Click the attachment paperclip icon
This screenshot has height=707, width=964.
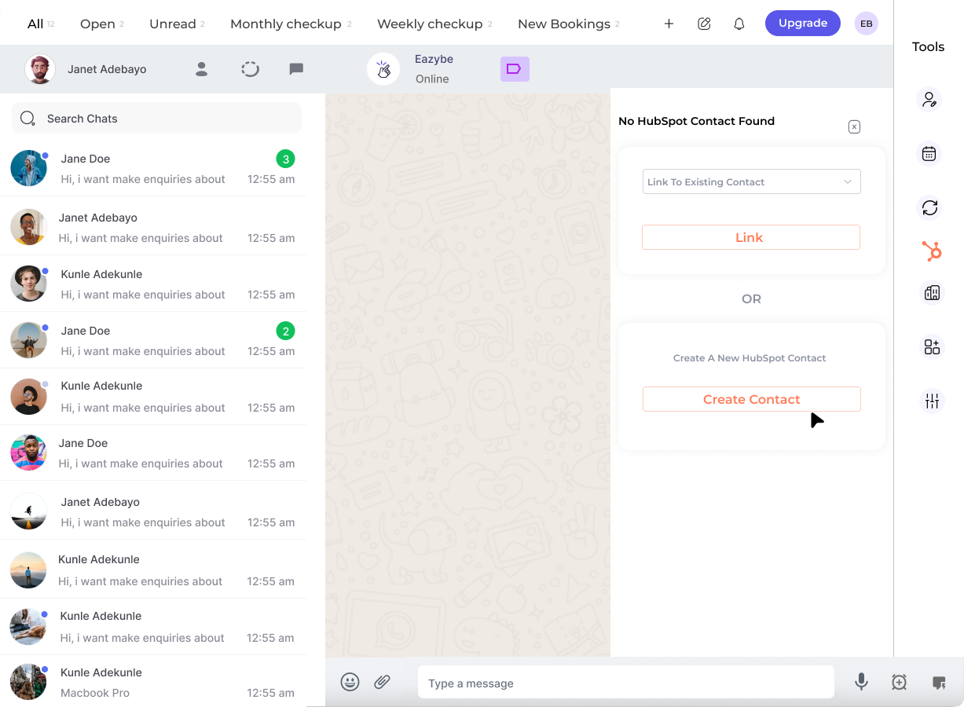coord(383,682)
